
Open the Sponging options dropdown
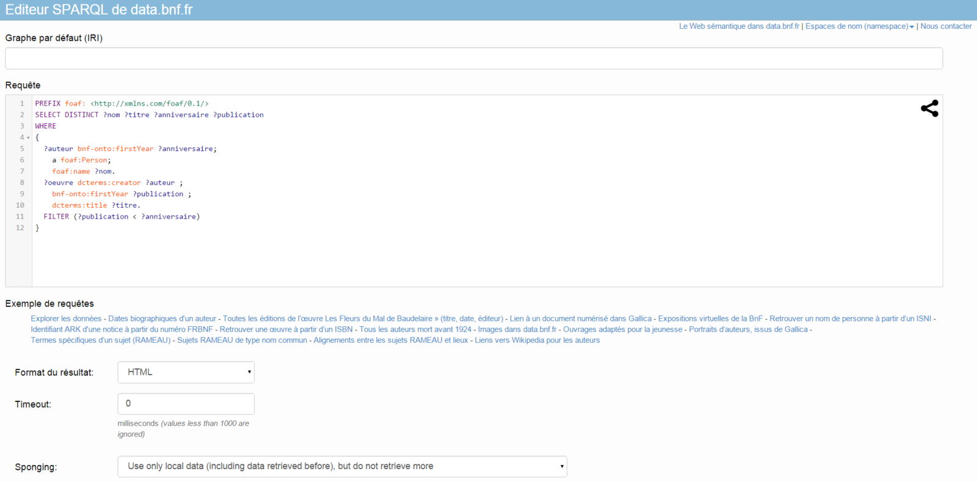[342, 466]
